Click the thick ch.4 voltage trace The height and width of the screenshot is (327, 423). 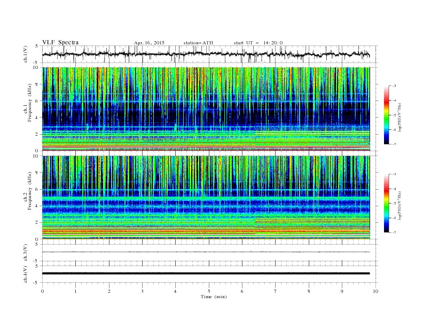[x=206, y=274]
